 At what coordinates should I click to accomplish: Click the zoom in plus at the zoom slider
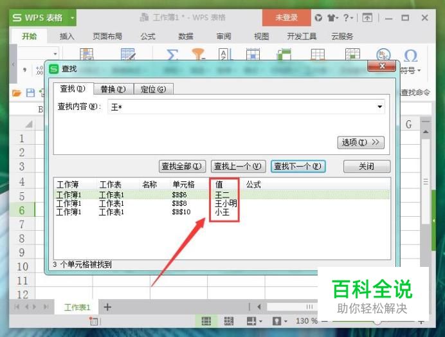[x=421, y=322]
